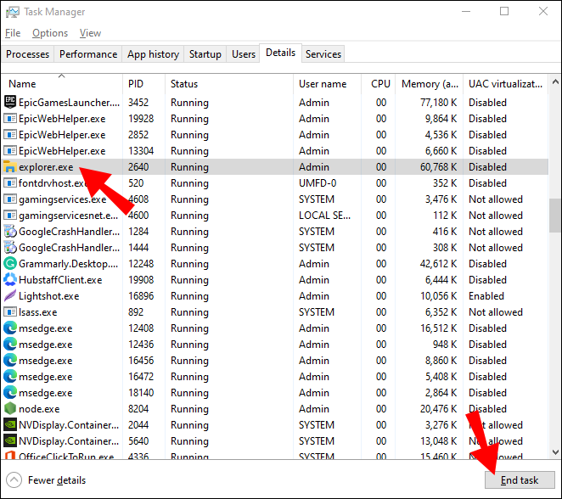This screenshot has width=562, height=499.
Task: Click the gamingservices.exe process icon
Action: coord(10,199)
